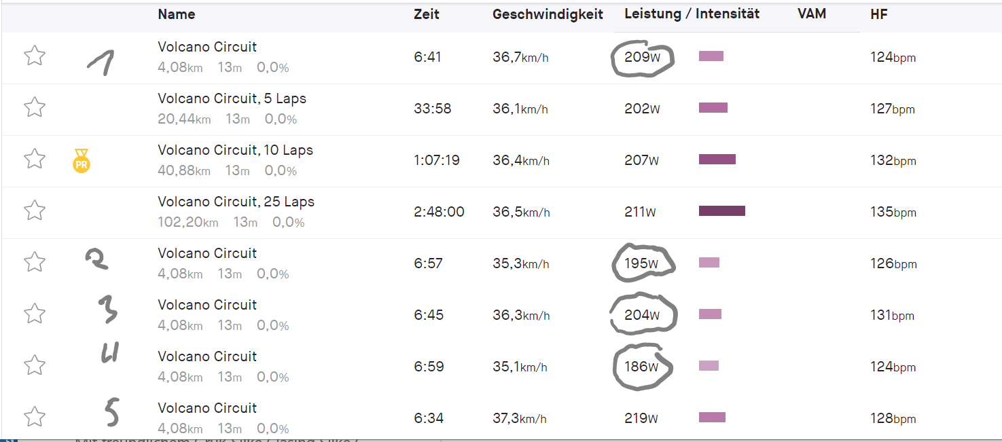
Task: Click the Geschwindigkeit column header
Action: click(x=548, y=14)
